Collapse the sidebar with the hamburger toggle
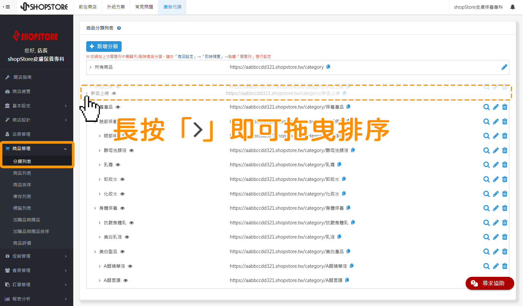Image resolution: width=523 pixels, height=306 pixels. coord(6,7)
